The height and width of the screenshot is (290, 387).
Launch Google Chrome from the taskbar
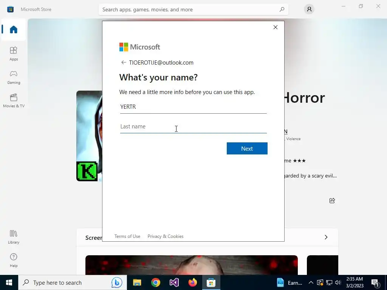(x=155, y=282)
